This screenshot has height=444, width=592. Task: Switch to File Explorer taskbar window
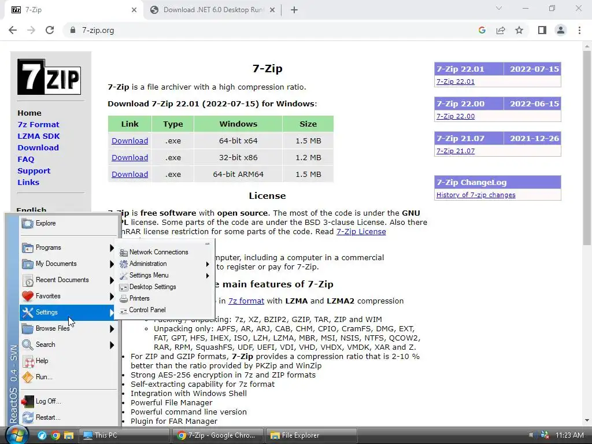point(312,435)
